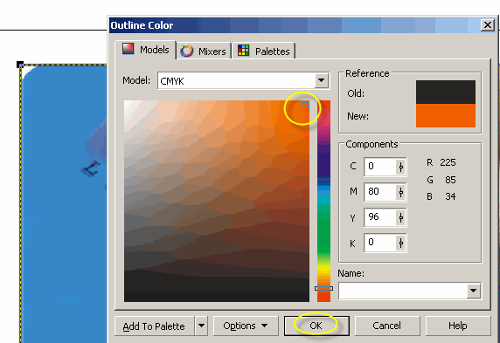Click the Y component spinner control
This screenshot has height=343, width=500.
click(x=401, y=217)
